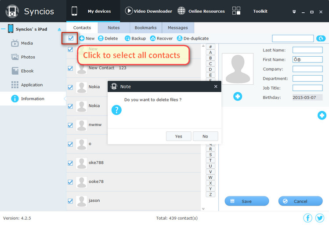The width and height of the screenshot is (329, 225).
Task: Click the contact list scroll-up arrow
Action: tap(203, 46)
